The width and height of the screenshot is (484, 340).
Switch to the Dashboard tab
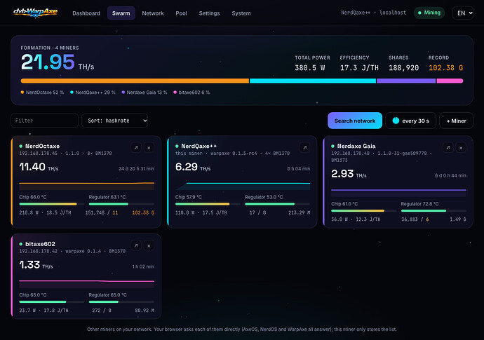point(86,13)
